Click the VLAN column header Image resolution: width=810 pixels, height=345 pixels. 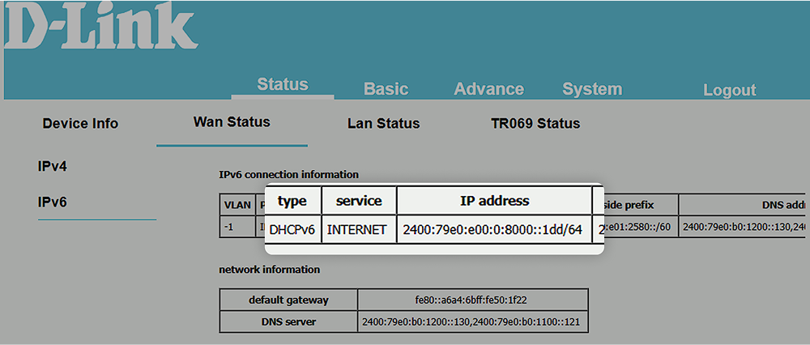pos(237,205)
